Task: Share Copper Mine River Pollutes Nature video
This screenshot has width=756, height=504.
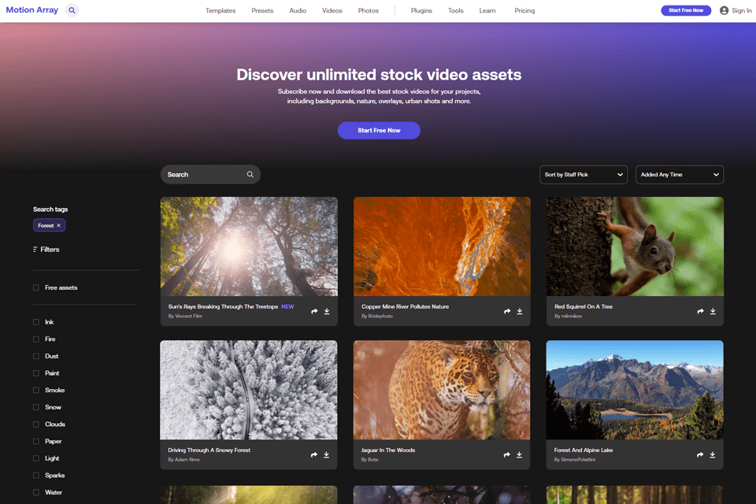Action: click(507, 311)
